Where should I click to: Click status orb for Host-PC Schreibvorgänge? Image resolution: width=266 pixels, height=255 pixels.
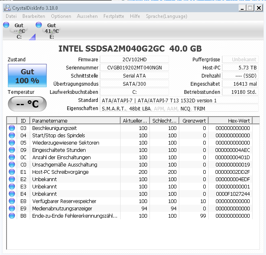pyautogui.click(x=12, y=172)
